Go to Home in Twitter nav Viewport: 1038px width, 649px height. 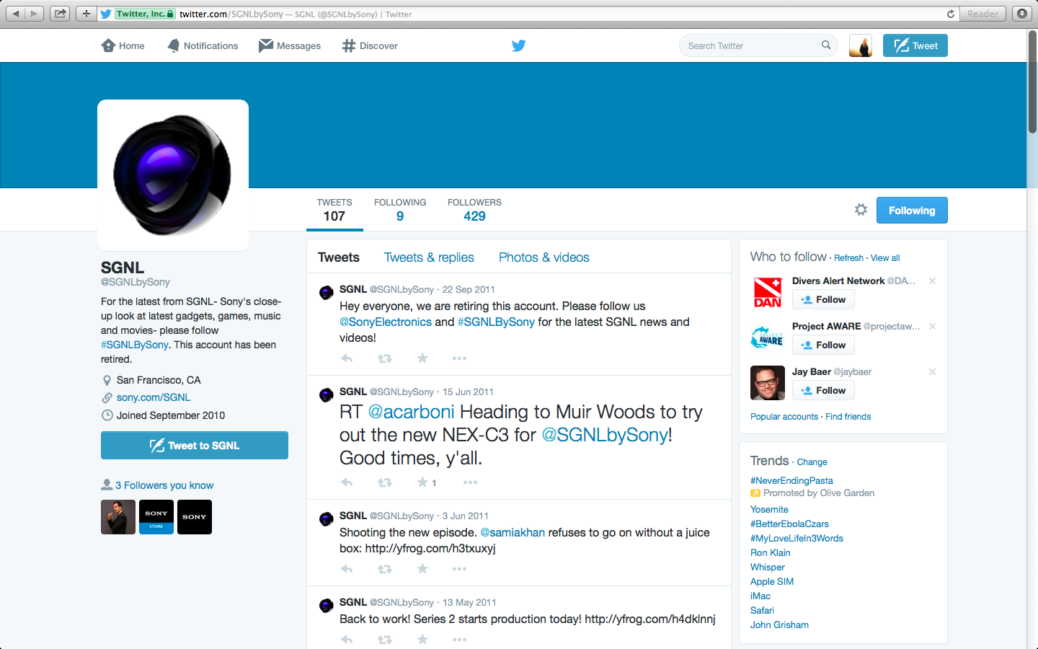[123, 45]
